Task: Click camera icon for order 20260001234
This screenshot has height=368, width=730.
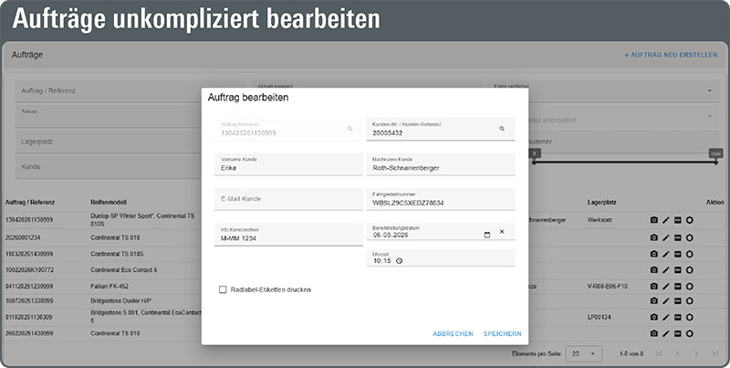Action: (654, 238)
